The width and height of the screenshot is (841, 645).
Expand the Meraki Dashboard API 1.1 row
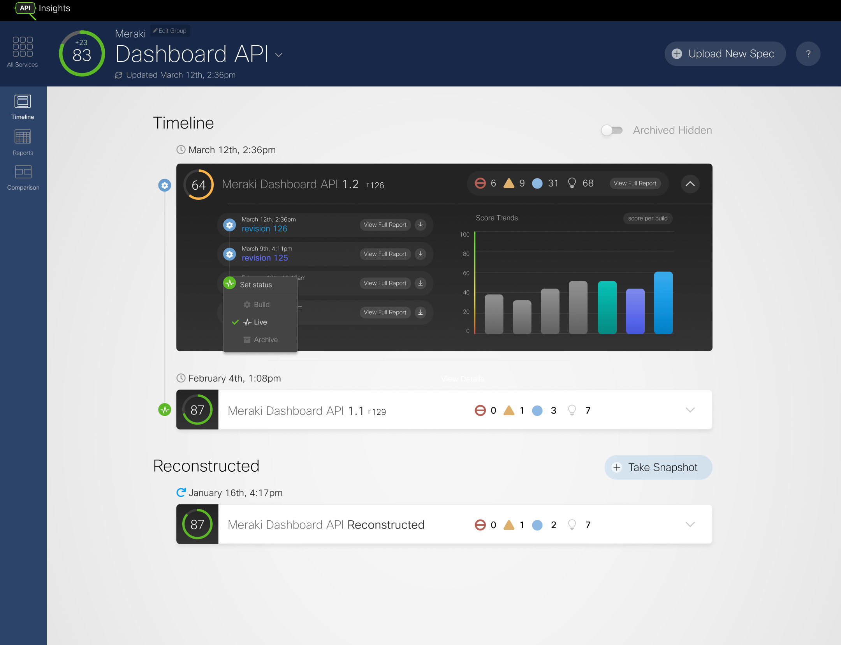(690, 410)
